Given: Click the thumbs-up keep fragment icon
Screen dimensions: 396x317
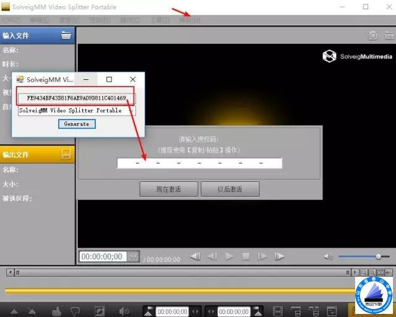Looking at the screenshot, I should (55, 311).
